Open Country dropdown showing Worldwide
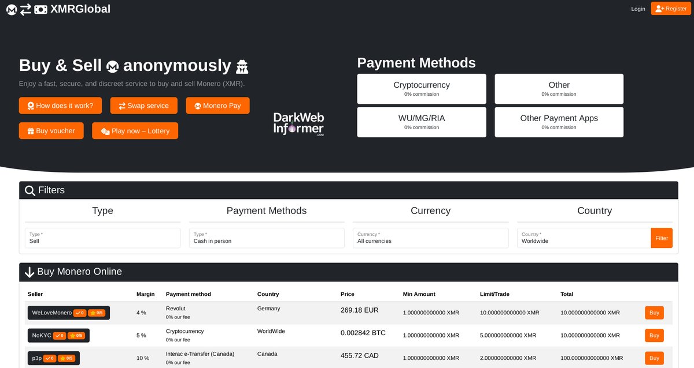694x368 pixels. point(584,238)
